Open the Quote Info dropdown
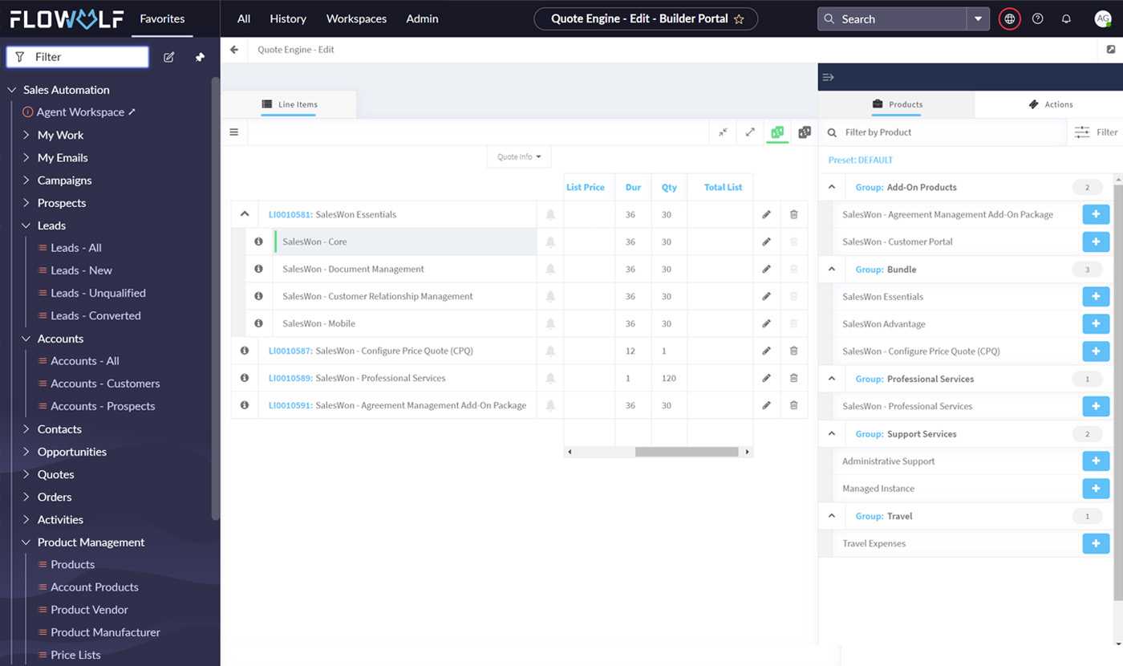The width and height of the screenshot is (1123, 666). 519,156
